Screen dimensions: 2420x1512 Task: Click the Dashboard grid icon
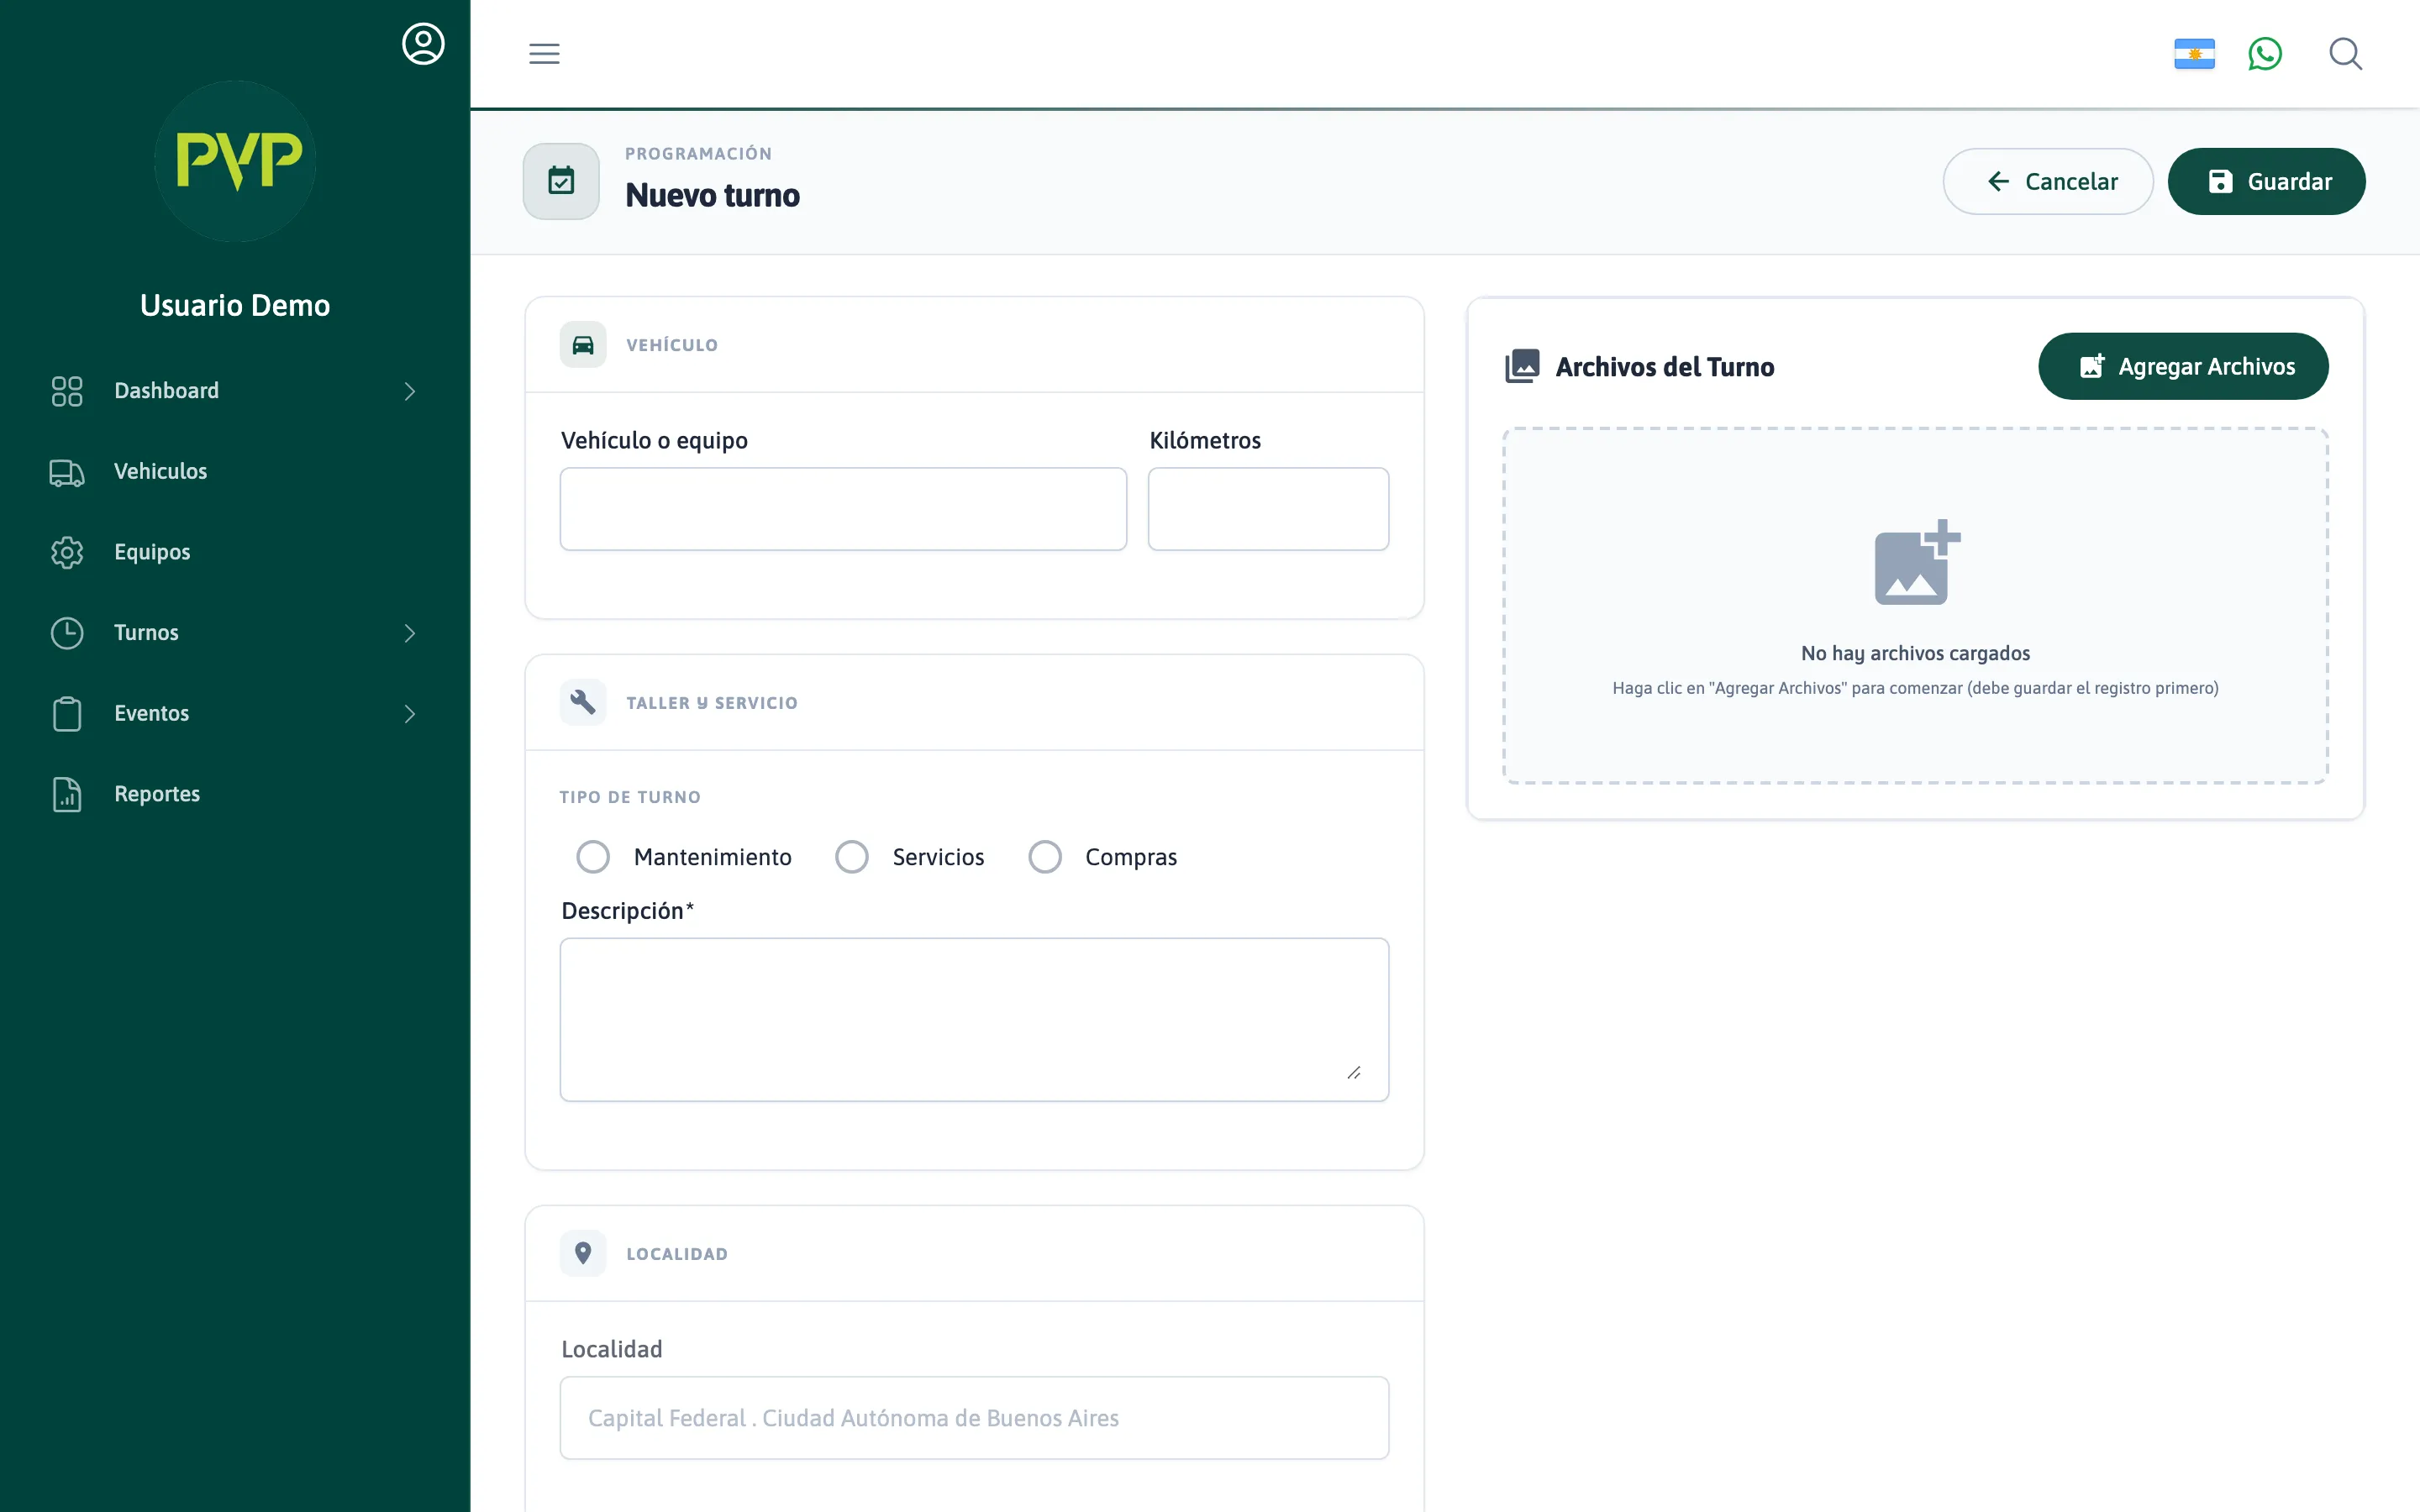(67, 391)
